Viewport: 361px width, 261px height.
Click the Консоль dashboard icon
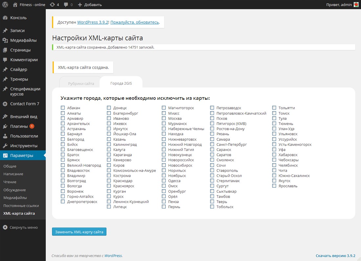click(x=5, y=18)
